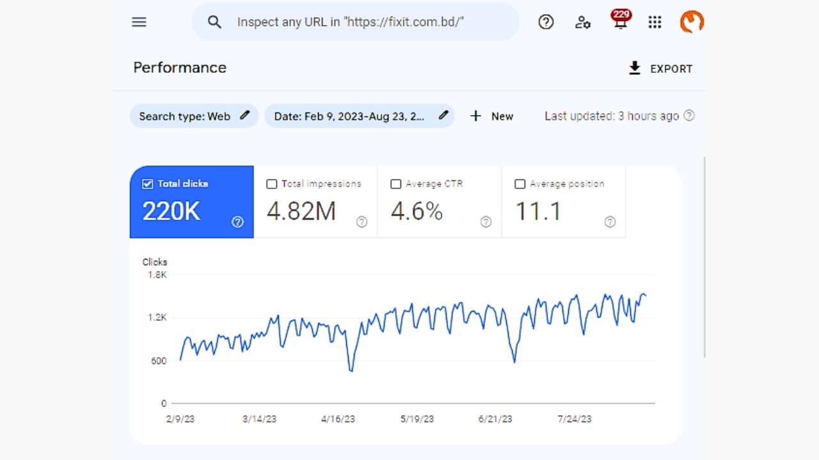Open the Help question mark icon
This screenshot has height=460, width=819.
point(546,22)
